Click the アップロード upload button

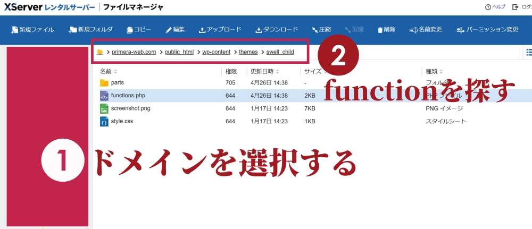[220, 30]
